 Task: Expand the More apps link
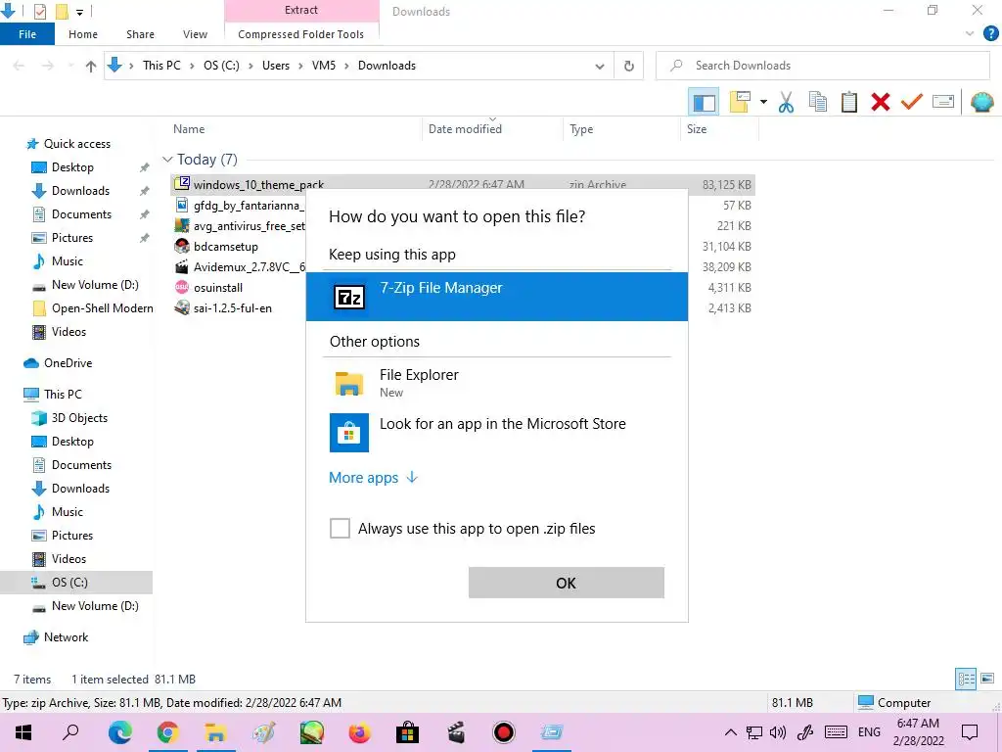pos(373,478)
